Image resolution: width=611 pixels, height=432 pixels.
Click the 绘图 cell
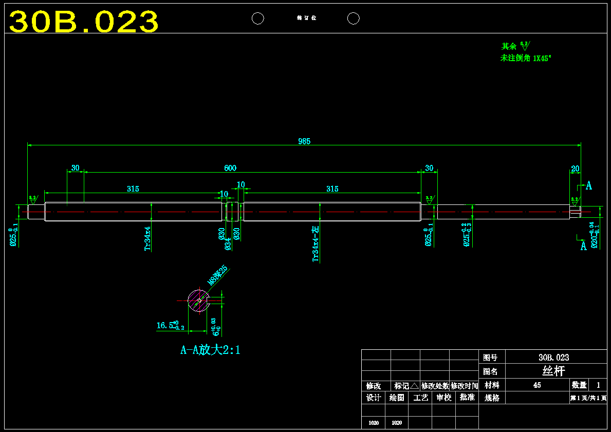pyautogui.click(x=397, y=398)
